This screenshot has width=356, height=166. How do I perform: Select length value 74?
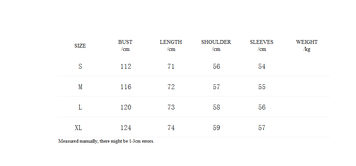click(x=171, y=128)
